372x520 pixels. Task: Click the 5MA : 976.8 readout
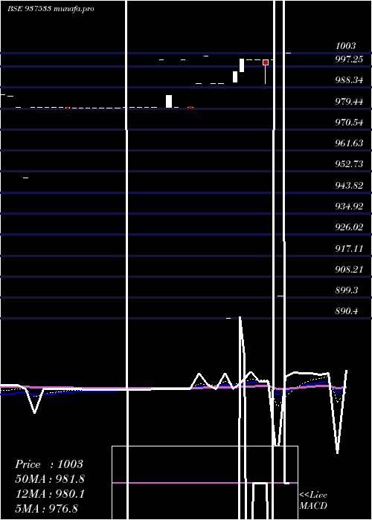(47, 508)
